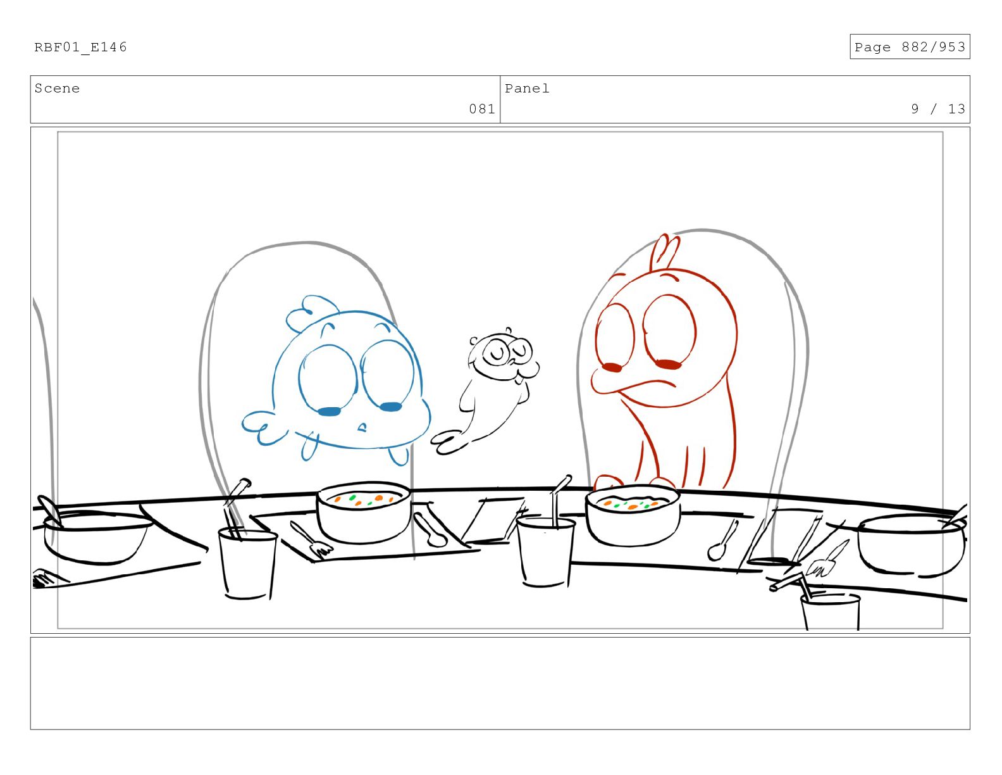Click panel count 9 / 13
The width and height of the screenshot is (1002, 775).
(938, 109)
